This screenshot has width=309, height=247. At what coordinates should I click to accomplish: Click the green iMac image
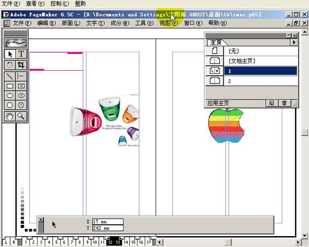tap(109, 108)
